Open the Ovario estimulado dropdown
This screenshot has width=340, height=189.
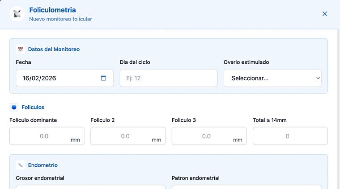pyautogui.click(x=272, y=78)
